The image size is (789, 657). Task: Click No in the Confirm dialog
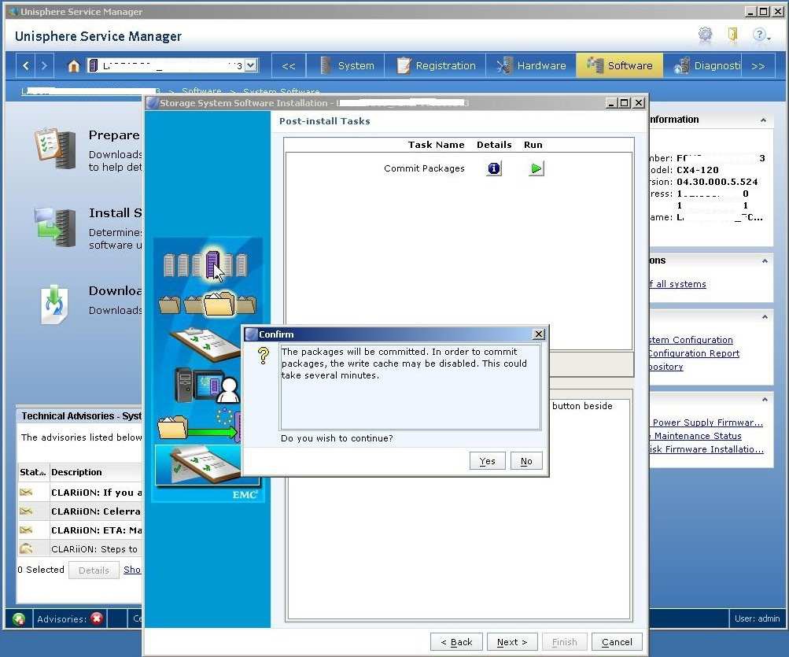[526, 460]
